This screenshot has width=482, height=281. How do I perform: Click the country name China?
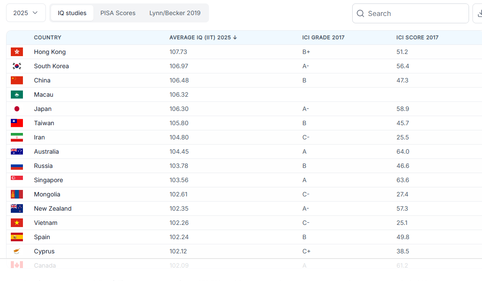pos(42,80)
